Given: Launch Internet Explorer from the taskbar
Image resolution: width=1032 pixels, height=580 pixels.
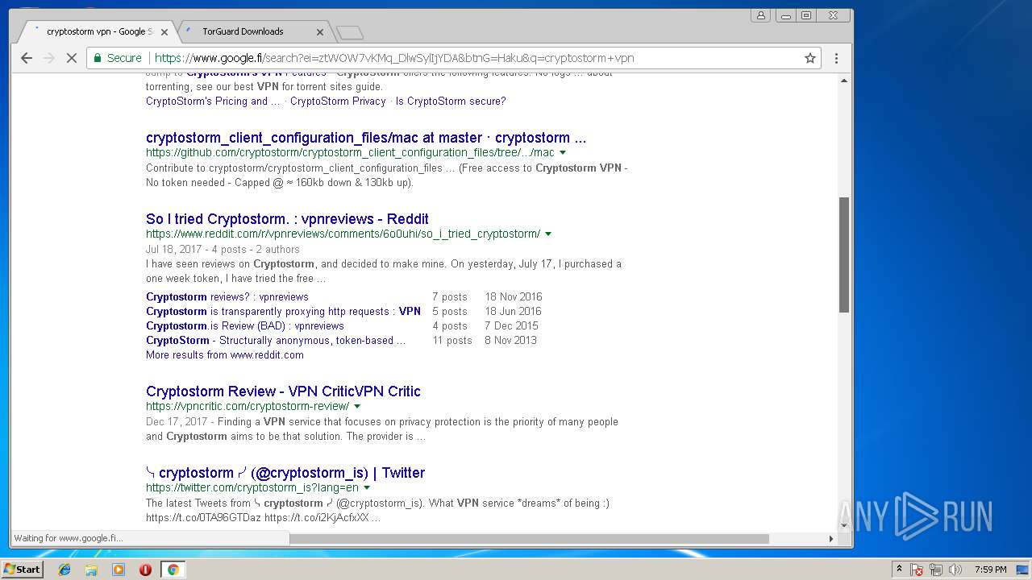Looking at the screenshot, I should [x=64, y=570].
